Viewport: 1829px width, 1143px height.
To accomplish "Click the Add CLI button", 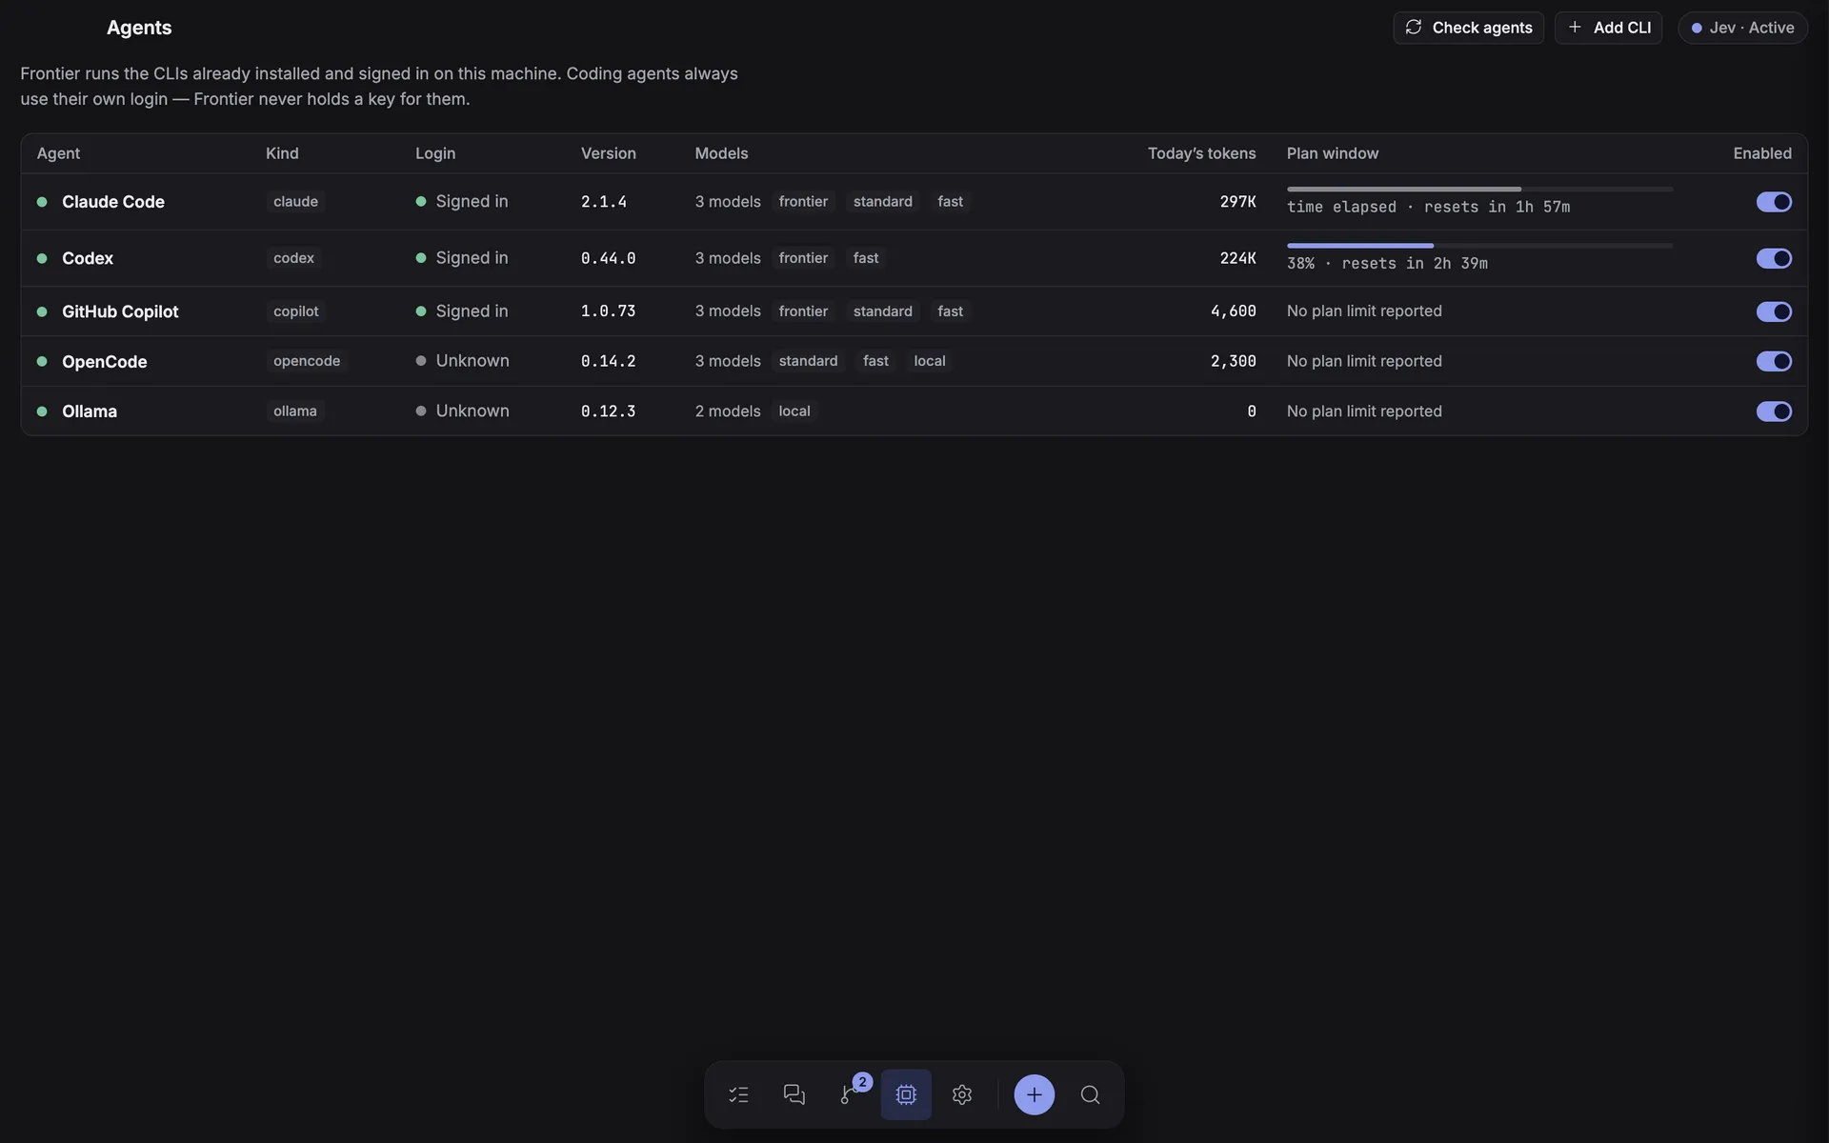I will (x=1608, y=28).
